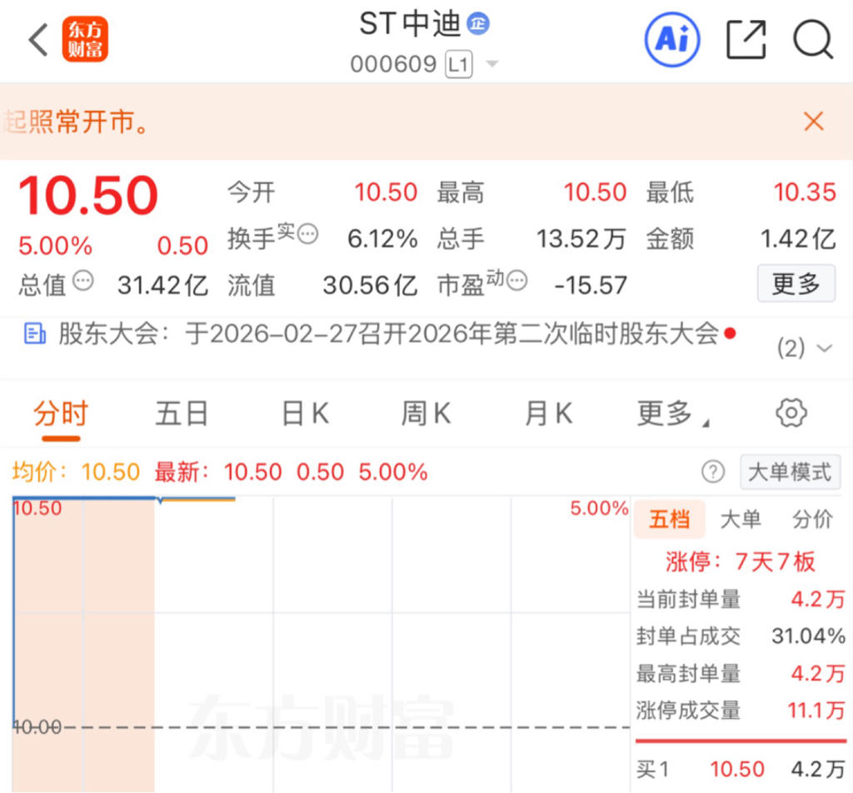Tap the question mark help icon
853x793 pixels.
(713, 471)
